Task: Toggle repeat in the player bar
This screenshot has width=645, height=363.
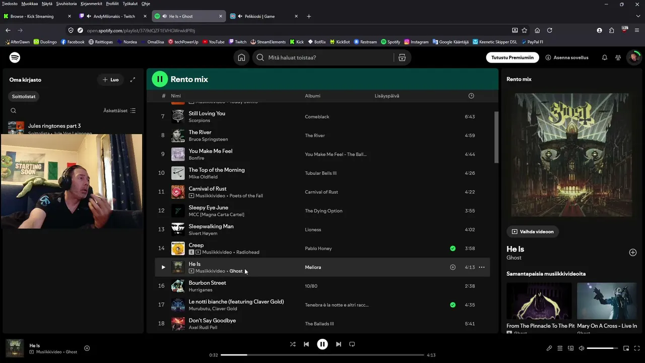Action: click(x=352, y=344)
